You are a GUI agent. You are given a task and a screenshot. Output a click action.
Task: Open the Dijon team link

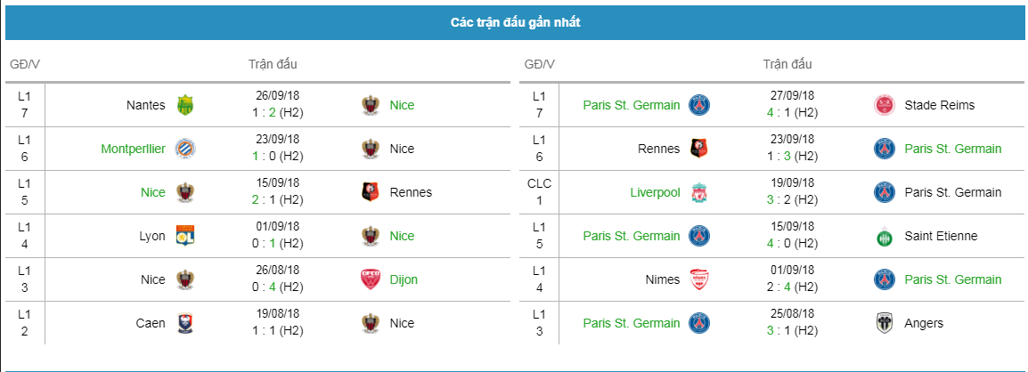pos(404,279)
